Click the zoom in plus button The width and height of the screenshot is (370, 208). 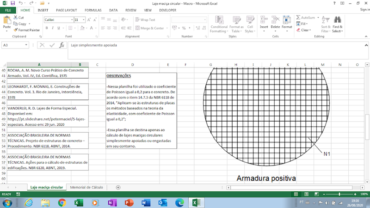(355, 194)
